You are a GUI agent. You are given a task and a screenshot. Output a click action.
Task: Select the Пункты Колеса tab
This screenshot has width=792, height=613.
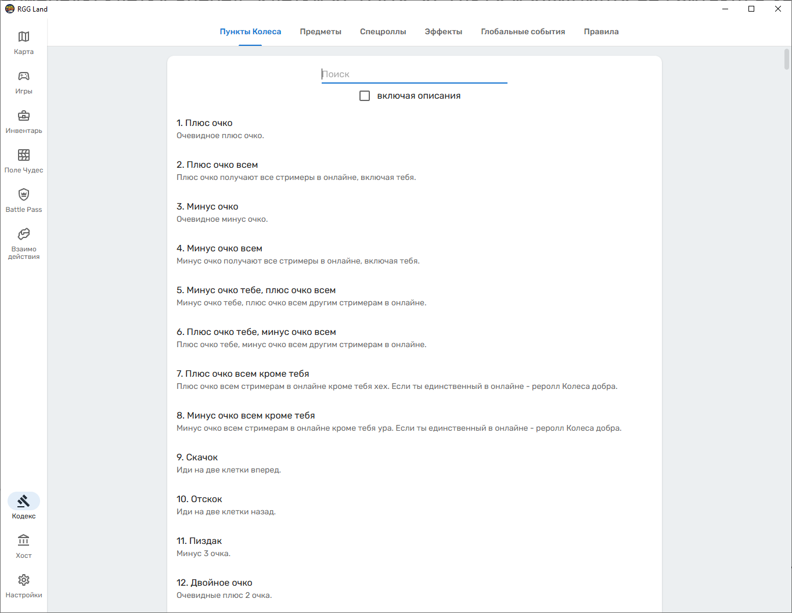250,32
